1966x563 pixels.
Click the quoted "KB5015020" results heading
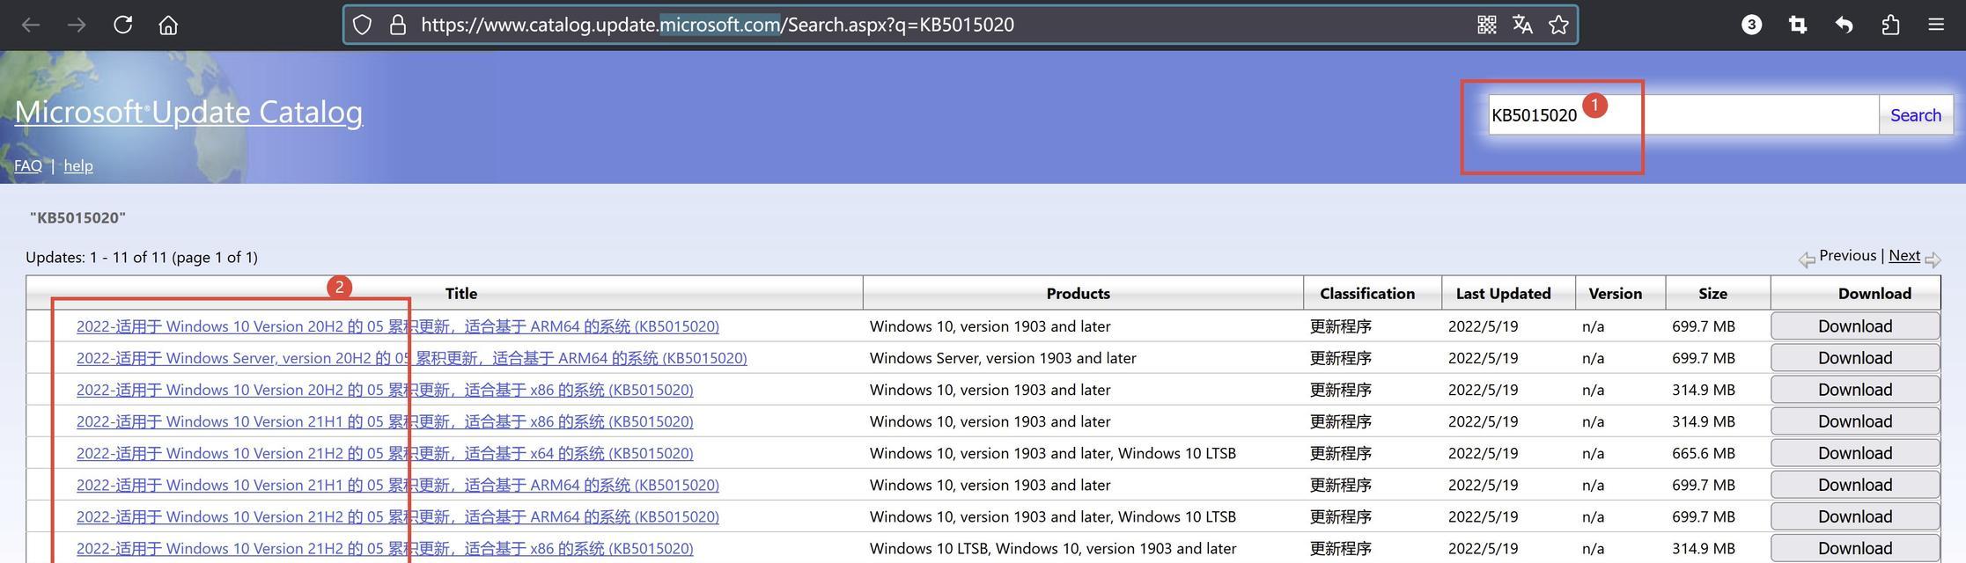(x=77, y=217)
